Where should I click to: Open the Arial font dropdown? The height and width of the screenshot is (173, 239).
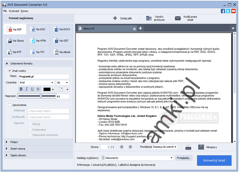click(52, 83)
